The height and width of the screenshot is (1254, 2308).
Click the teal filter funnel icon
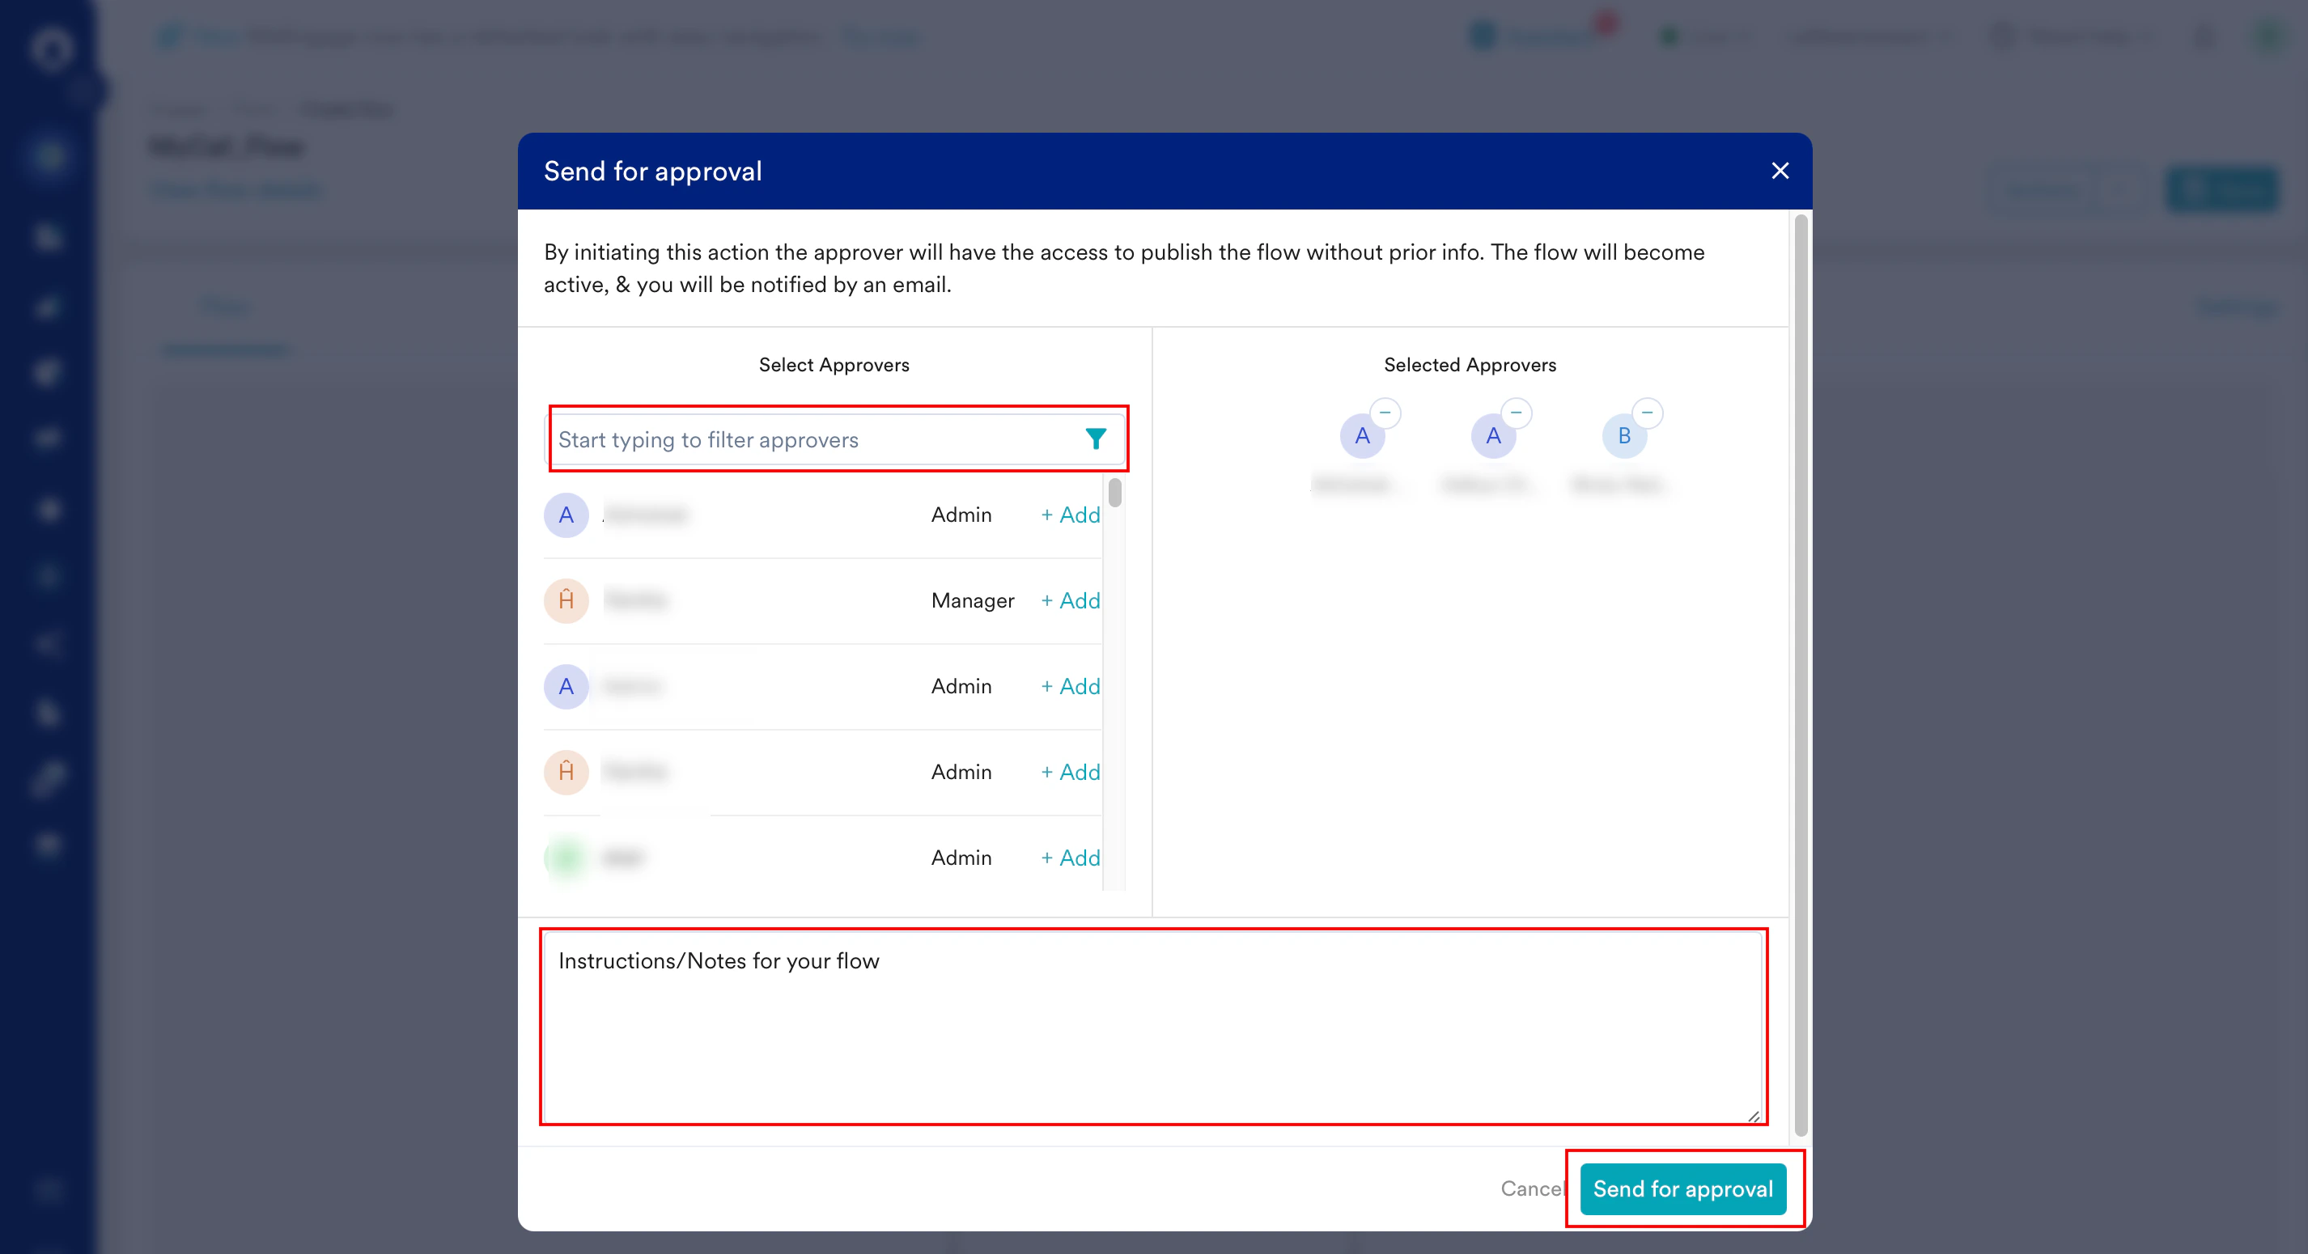(1095, 438)
